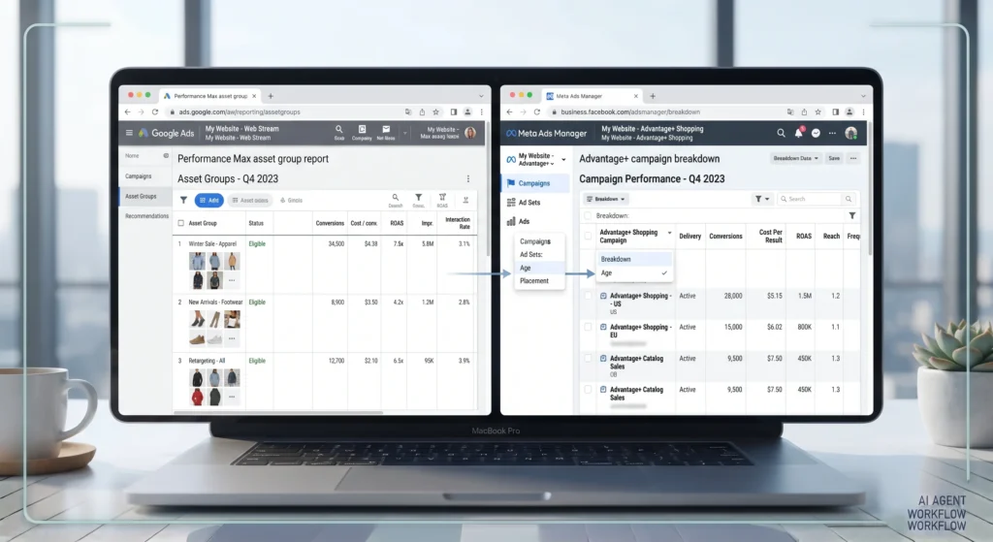Image resolution: width=993 pixels, height=542 pixels.
Task: Click the Meta window vertical scrollbar
Action: pos(870,190)
